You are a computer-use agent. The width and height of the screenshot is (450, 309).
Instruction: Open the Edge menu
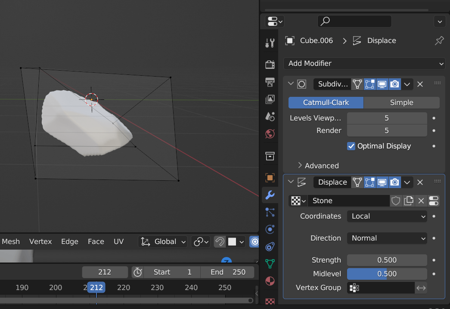tap(70, 241)
